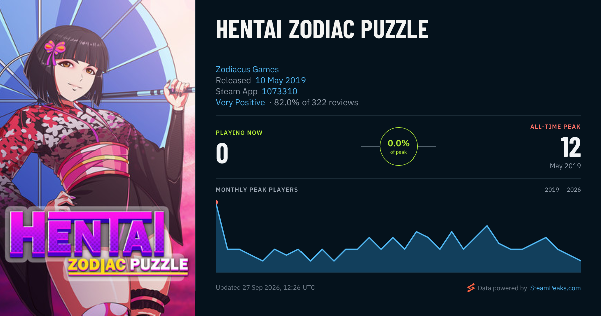Click the Very Positive review rating
Image resolution: width=601 pixels, height=316 pixels.
coord(240,102)
